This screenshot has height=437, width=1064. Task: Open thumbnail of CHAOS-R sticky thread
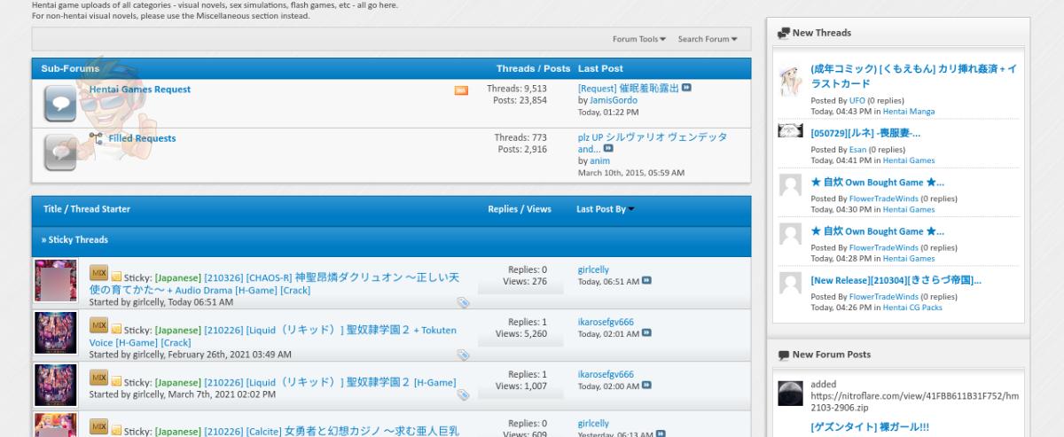(x=56, y=281)
